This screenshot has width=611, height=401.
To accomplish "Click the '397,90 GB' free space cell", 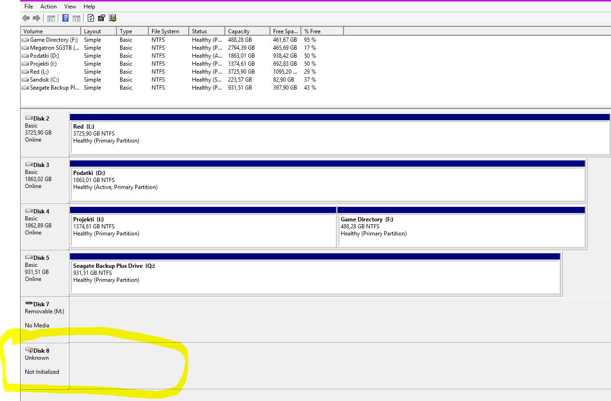I will 285,88.
